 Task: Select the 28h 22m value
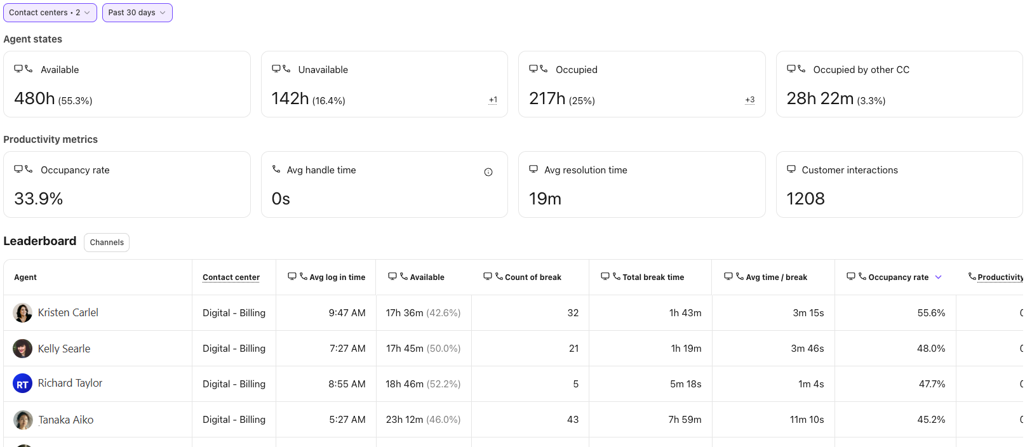pos(821,98)
